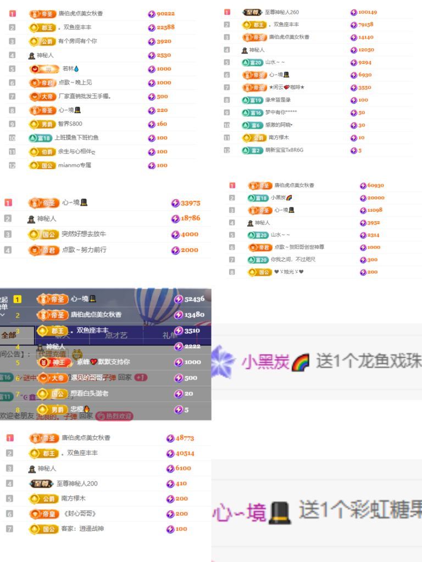Click the mystery person avatar scoring 6100
The image size is (422, 562).
coord(32,469)
